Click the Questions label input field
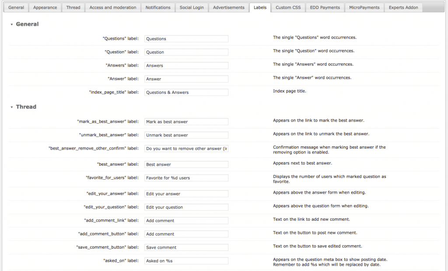Screen dimensions: 448x271 click(x=186, y=38)
